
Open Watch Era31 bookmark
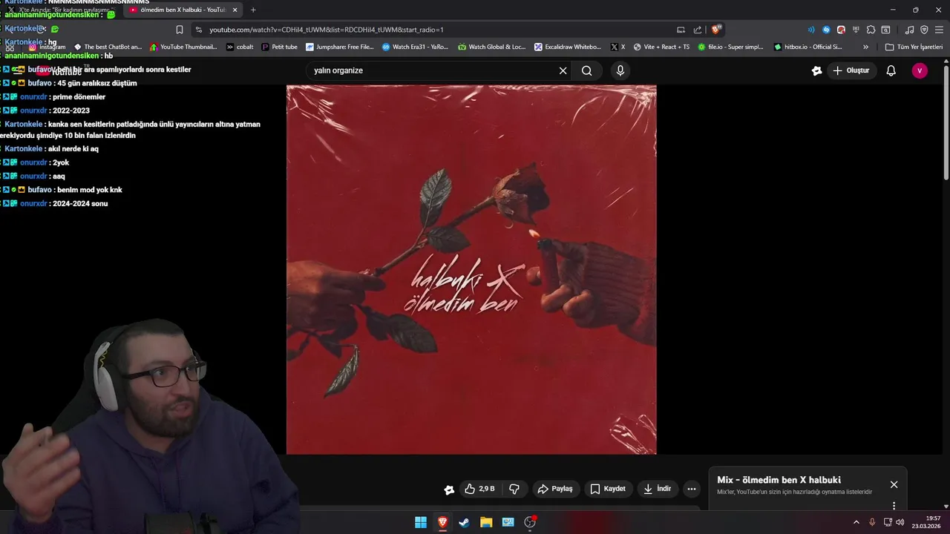[x=416, y=47]
